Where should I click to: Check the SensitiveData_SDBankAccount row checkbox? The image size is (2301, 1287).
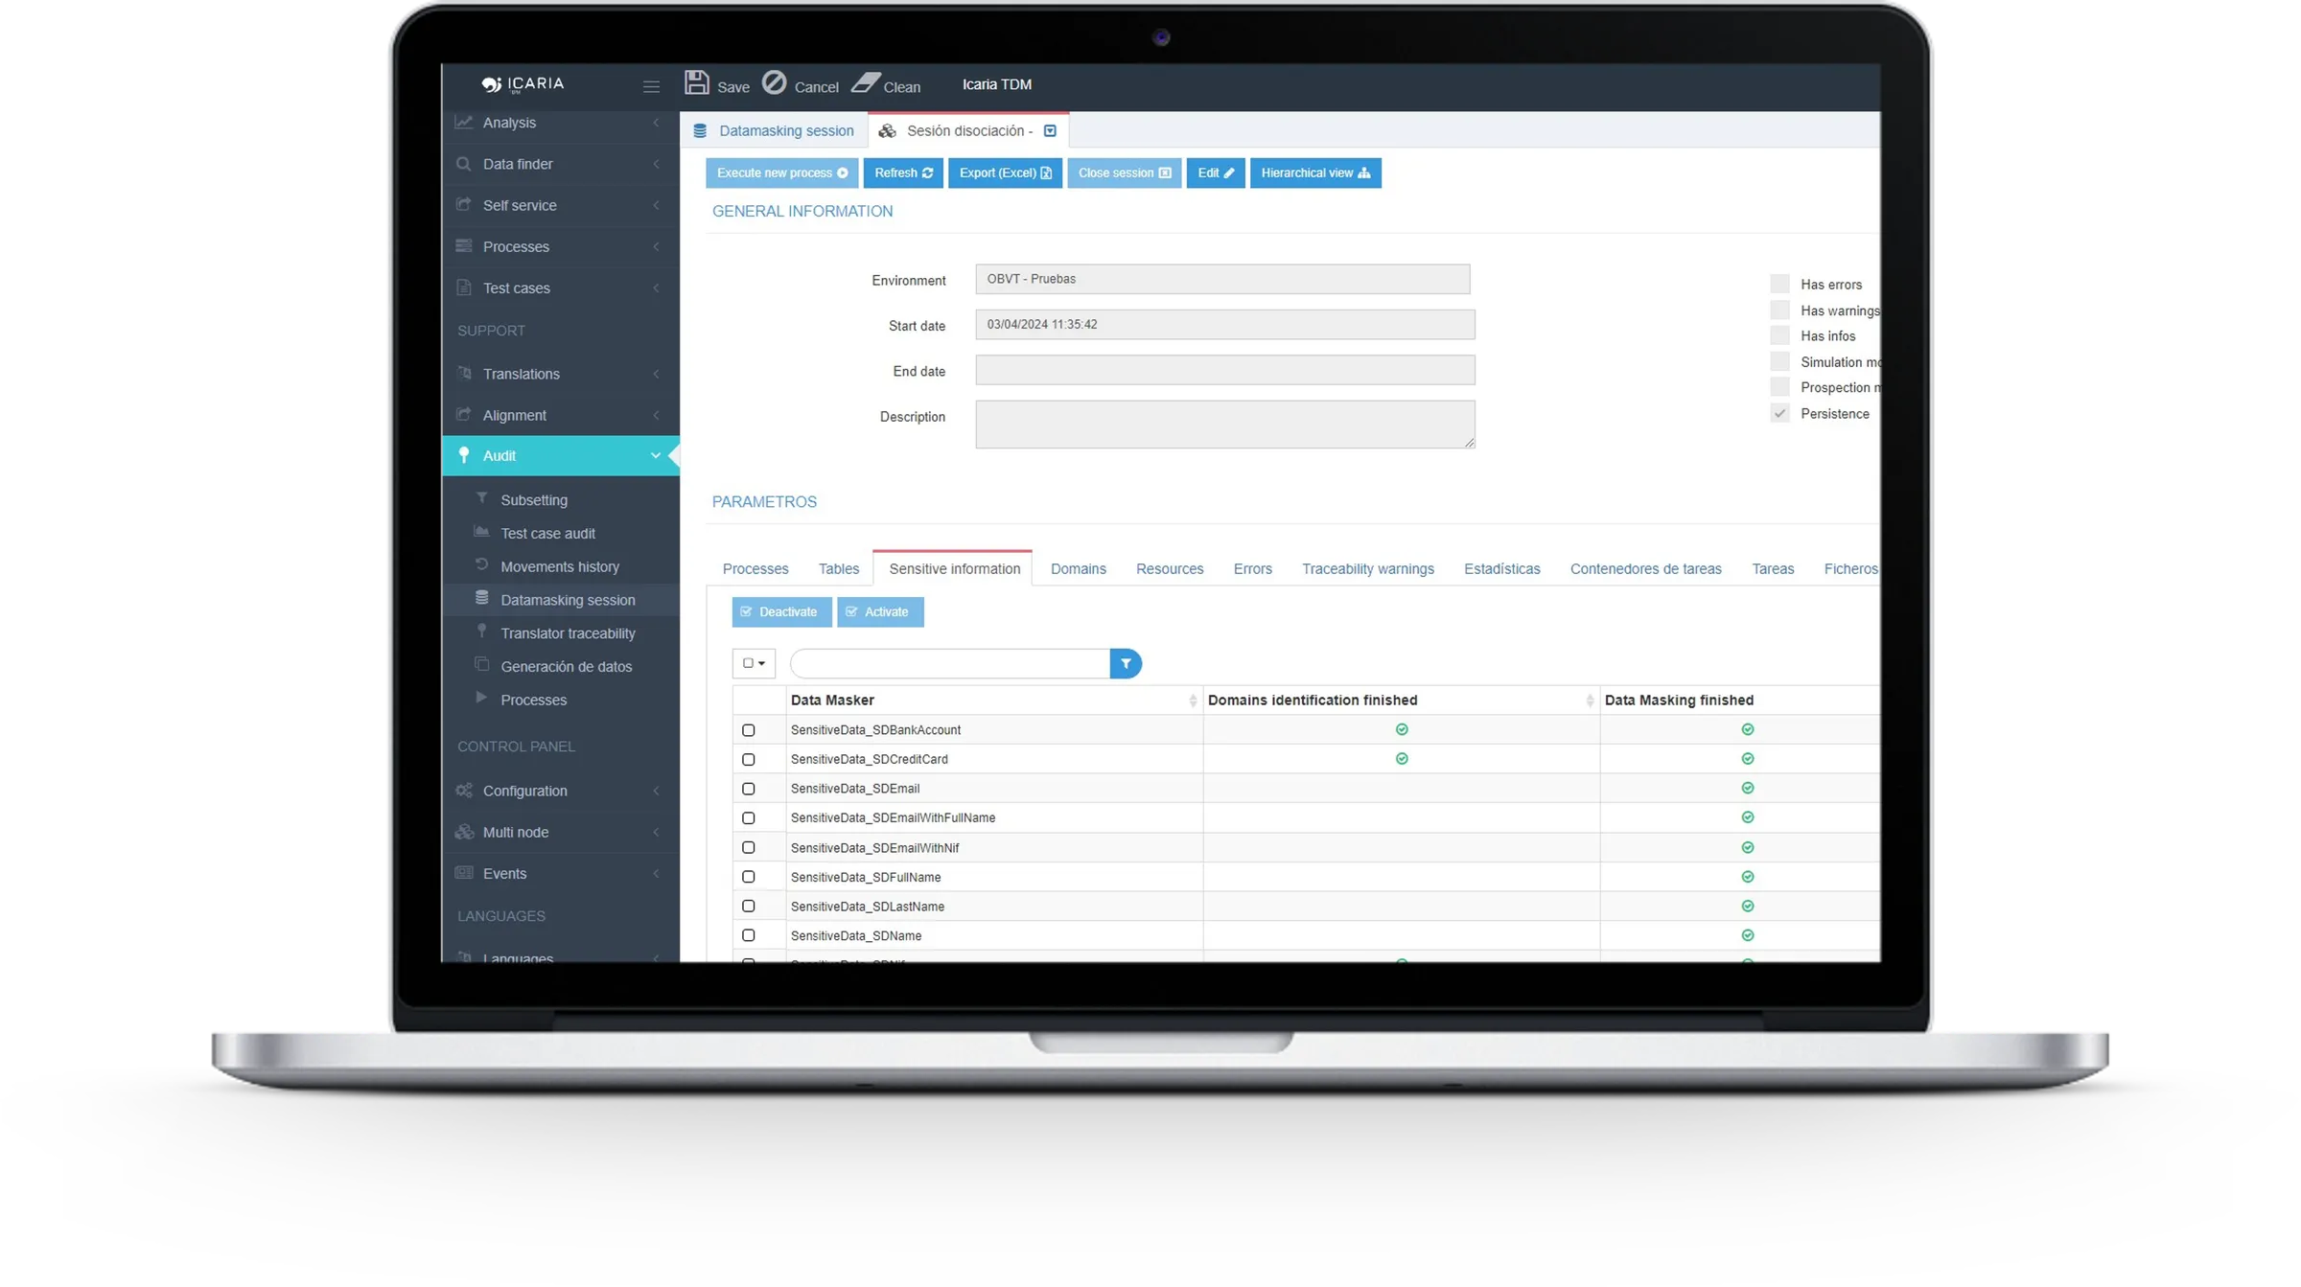coord(749,730)
